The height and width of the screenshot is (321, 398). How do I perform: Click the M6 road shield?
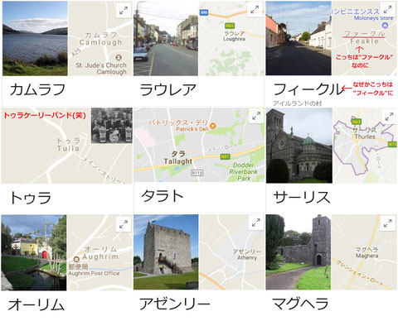(204, 12)
